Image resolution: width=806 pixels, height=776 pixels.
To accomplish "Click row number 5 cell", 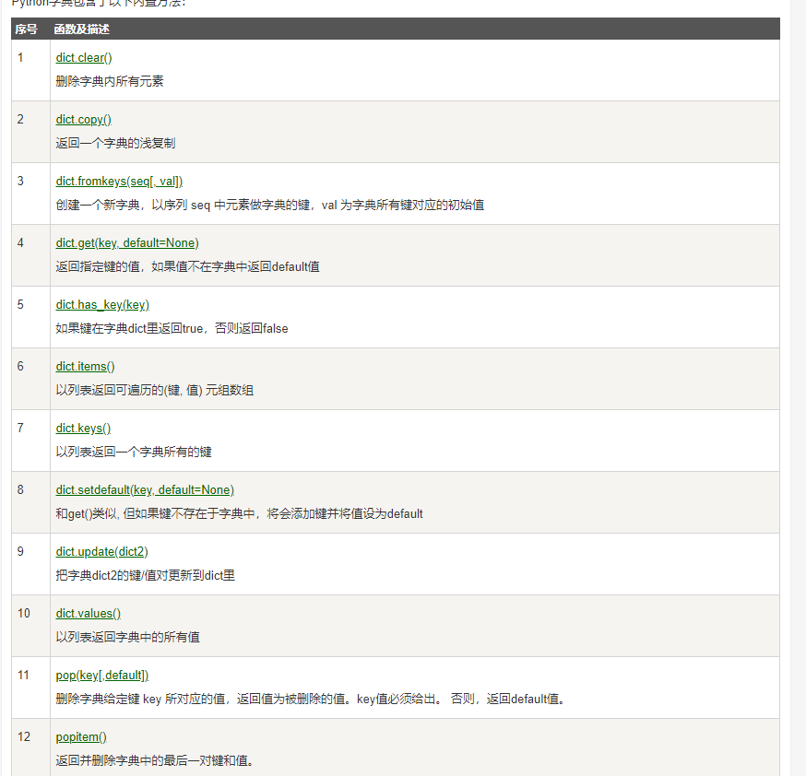I will click(30, 317).
